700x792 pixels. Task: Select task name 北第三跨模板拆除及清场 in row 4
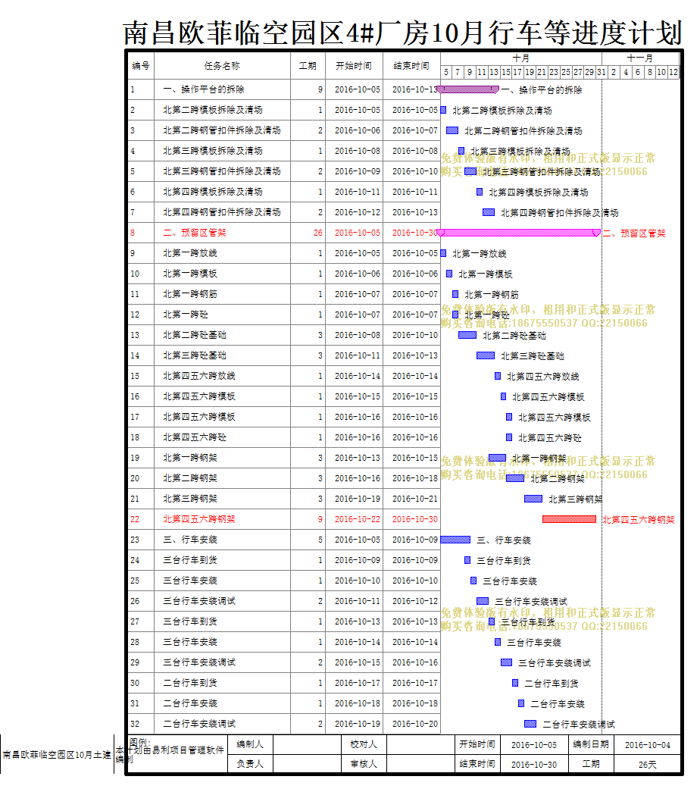pyautogui.click(x=213, y=151)
